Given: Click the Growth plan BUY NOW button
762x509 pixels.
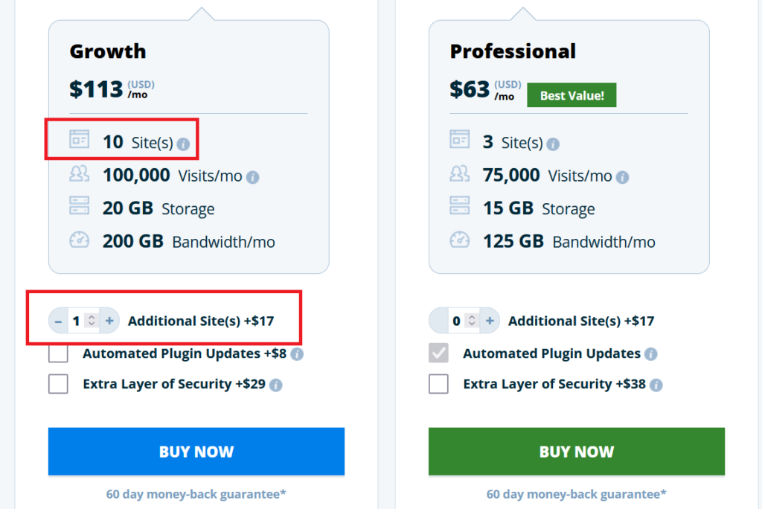Looking at the screenshot, I should [196, 452].
